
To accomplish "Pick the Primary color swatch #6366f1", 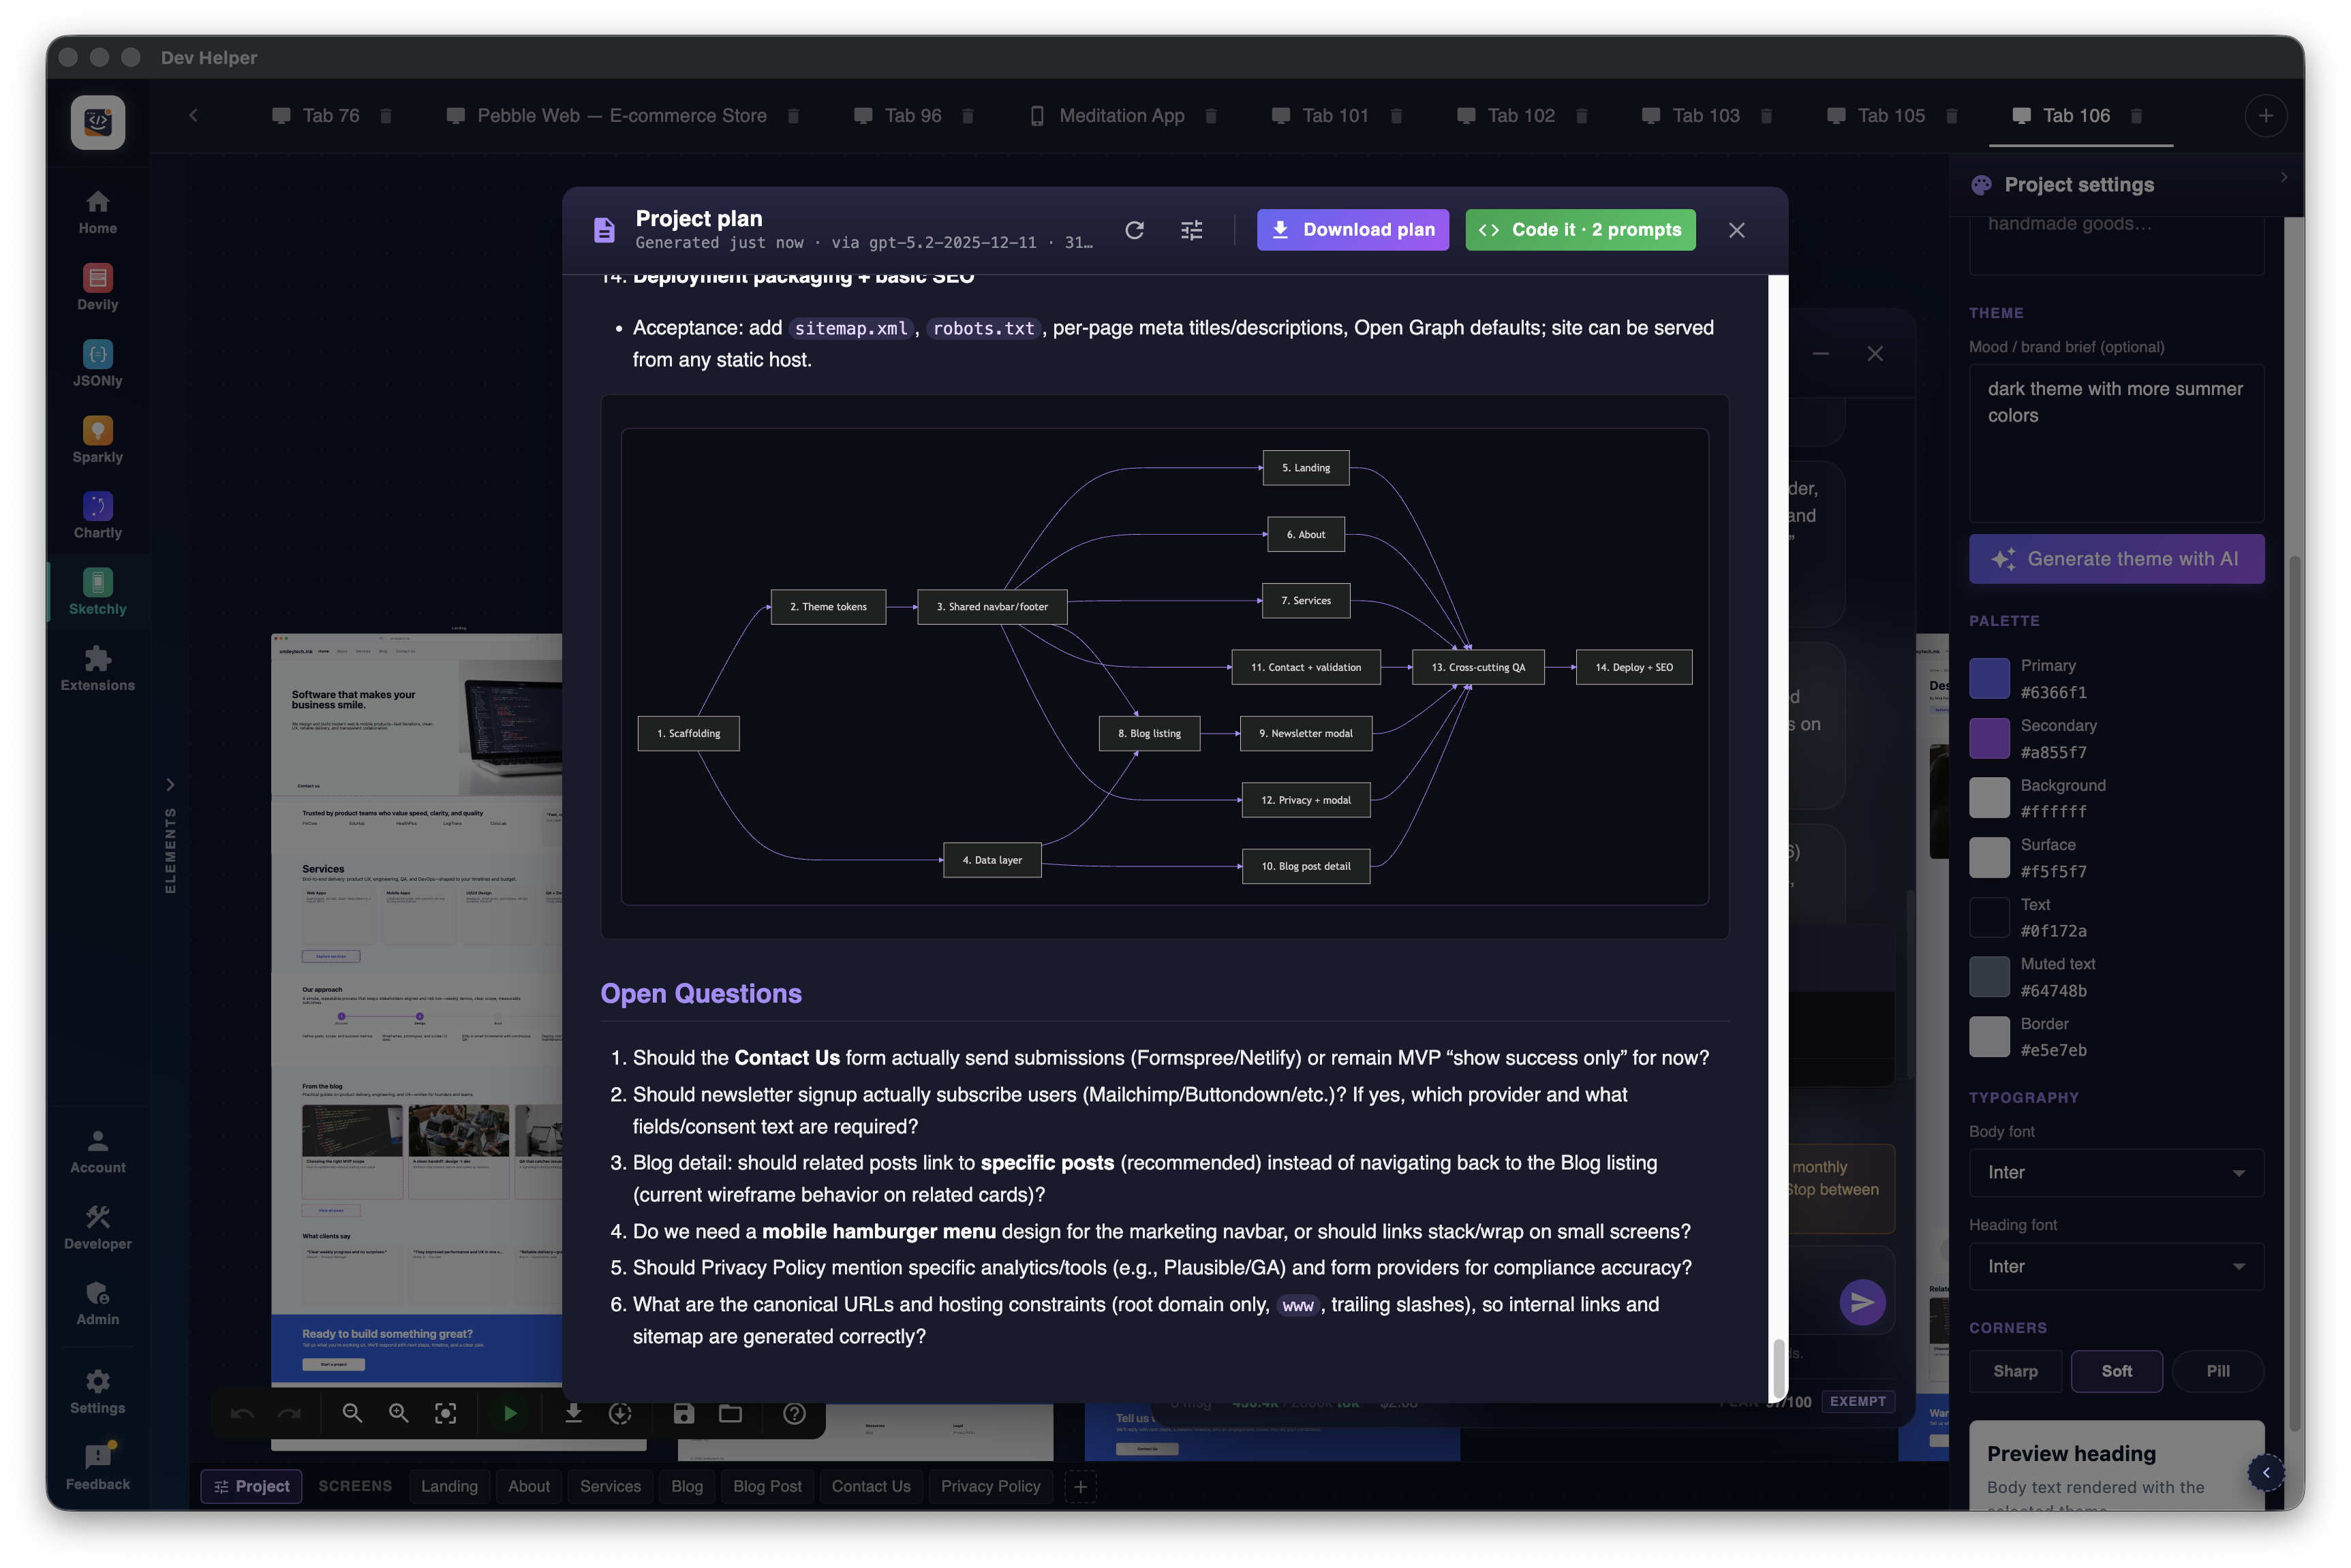I will pyautogui.click(x=1989, y=678).
